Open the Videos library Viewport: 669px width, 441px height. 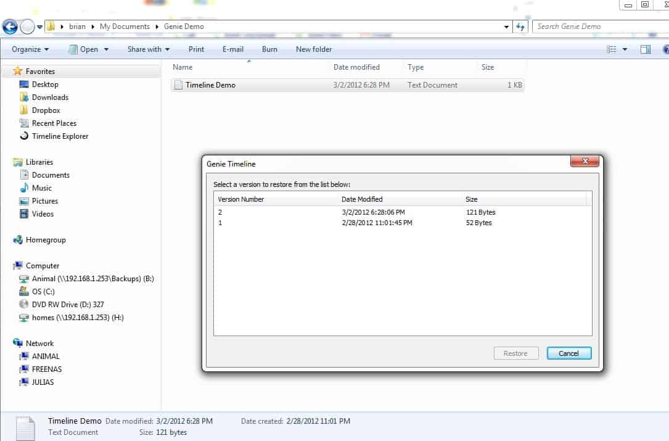43,214
